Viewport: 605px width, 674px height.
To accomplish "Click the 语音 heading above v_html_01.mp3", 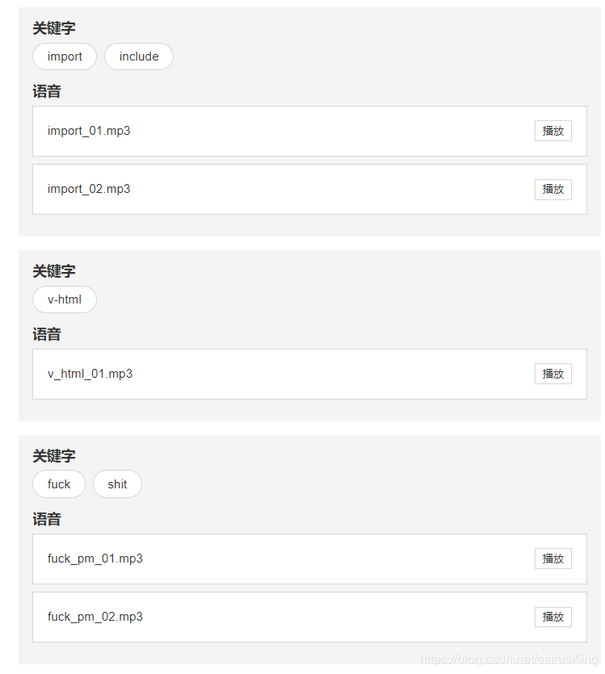I will click(46, 334).
